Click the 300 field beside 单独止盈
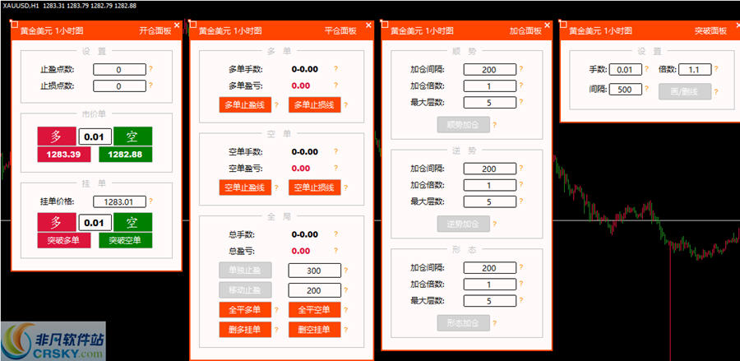Screen dimensions: 740x361 pos(314,271)
